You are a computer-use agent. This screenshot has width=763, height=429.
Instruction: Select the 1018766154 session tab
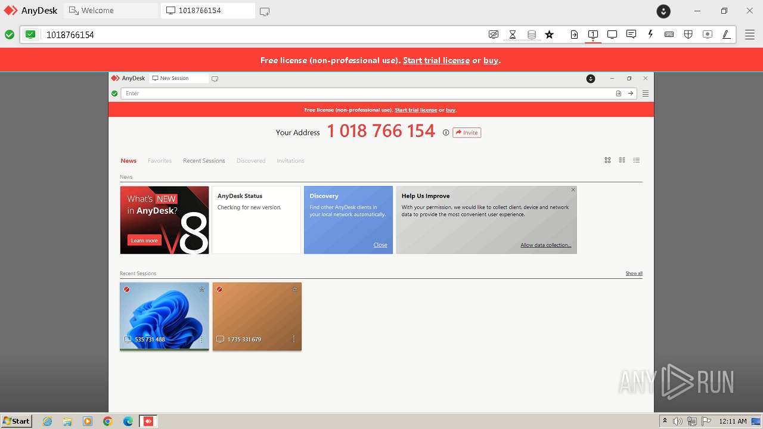208,11
